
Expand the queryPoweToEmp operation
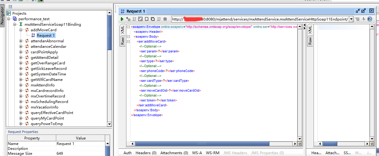coord(21,124)
